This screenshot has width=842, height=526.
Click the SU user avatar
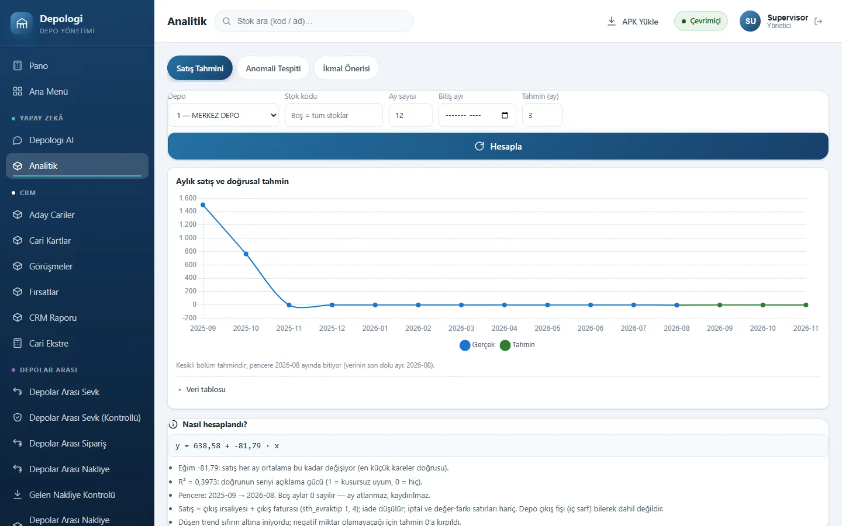(750, 21)
